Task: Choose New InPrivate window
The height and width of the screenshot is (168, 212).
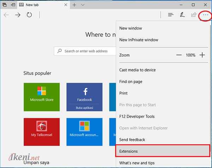Action: tap(163, 40)
